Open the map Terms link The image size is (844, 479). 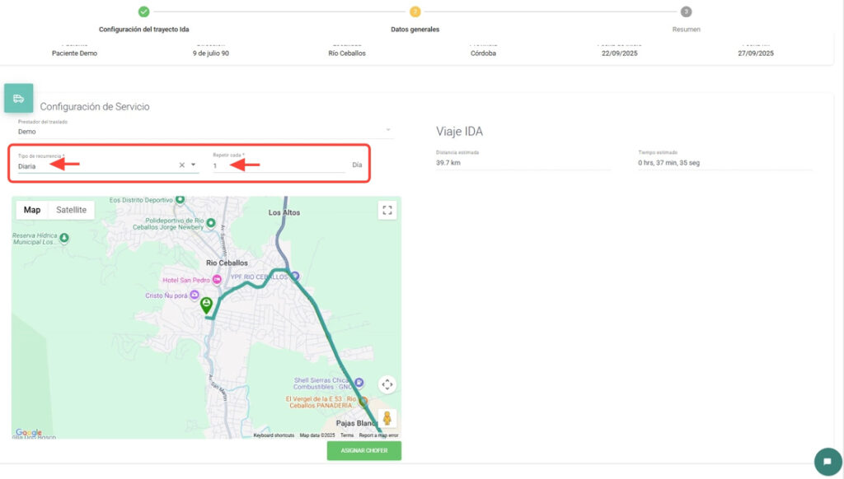coord(347,435)
